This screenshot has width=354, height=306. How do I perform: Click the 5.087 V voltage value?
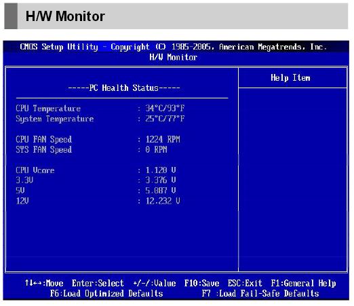161,191
